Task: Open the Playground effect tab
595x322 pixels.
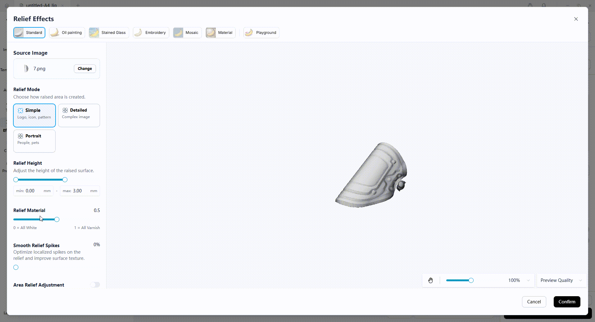Action: (x=261, y=33)
